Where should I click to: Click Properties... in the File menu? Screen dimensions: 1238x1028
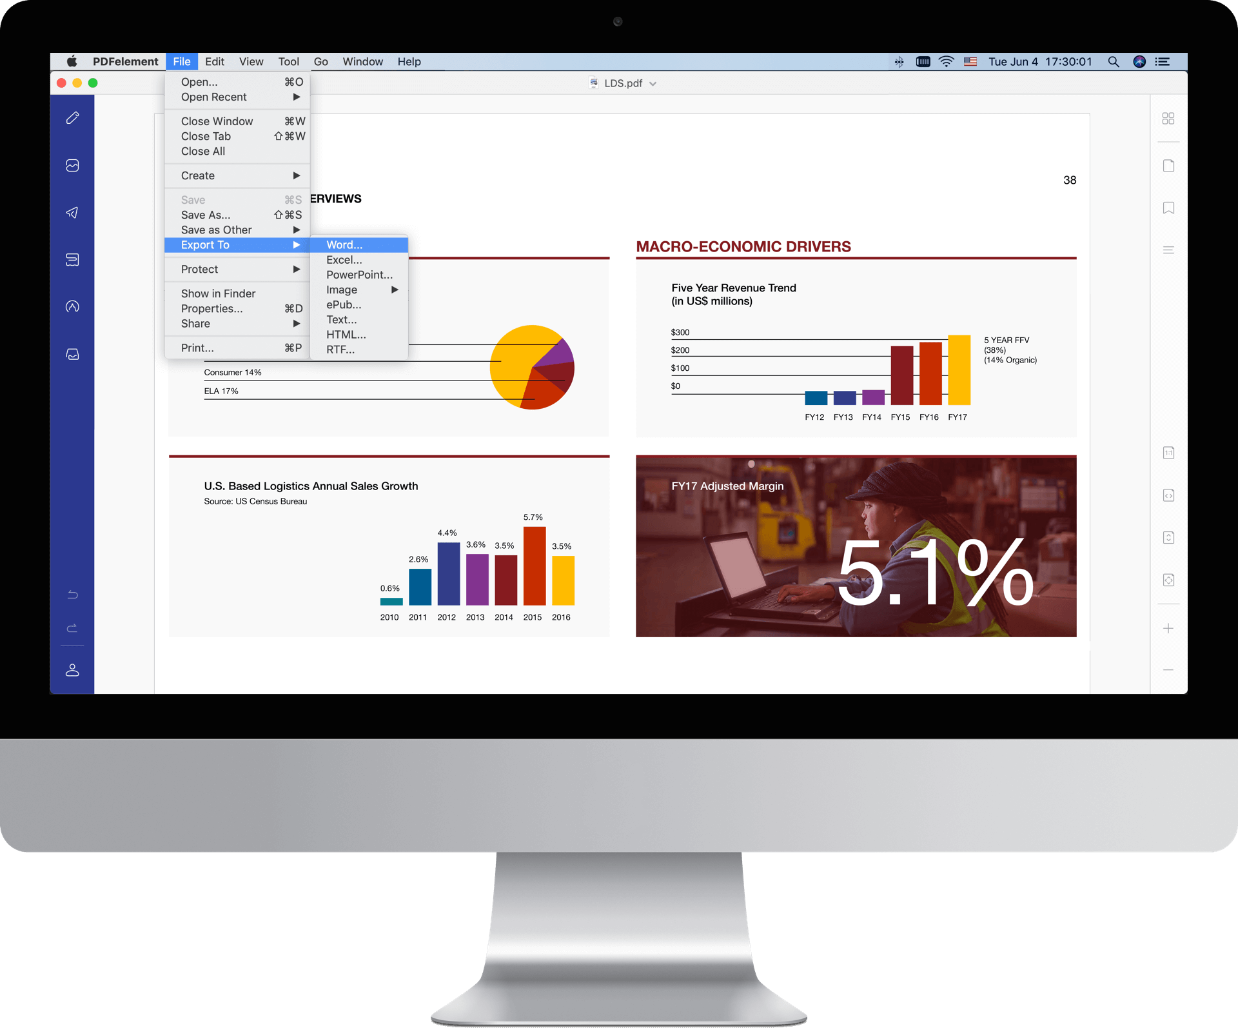[x=212, y=308]
